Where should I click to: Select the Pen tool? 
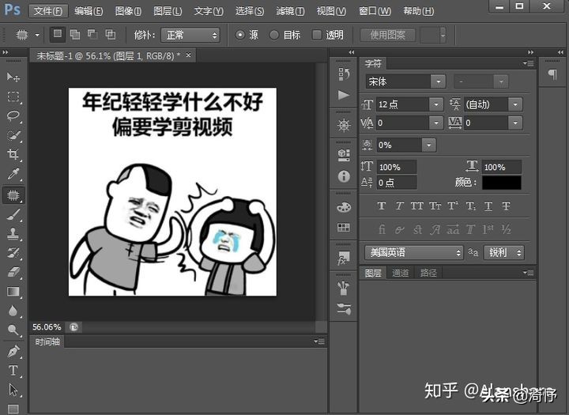click(13, 352)
